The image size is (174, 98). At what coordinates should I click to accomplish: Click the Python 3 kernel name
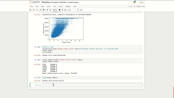pyautogui.click(x=140, y=7)
